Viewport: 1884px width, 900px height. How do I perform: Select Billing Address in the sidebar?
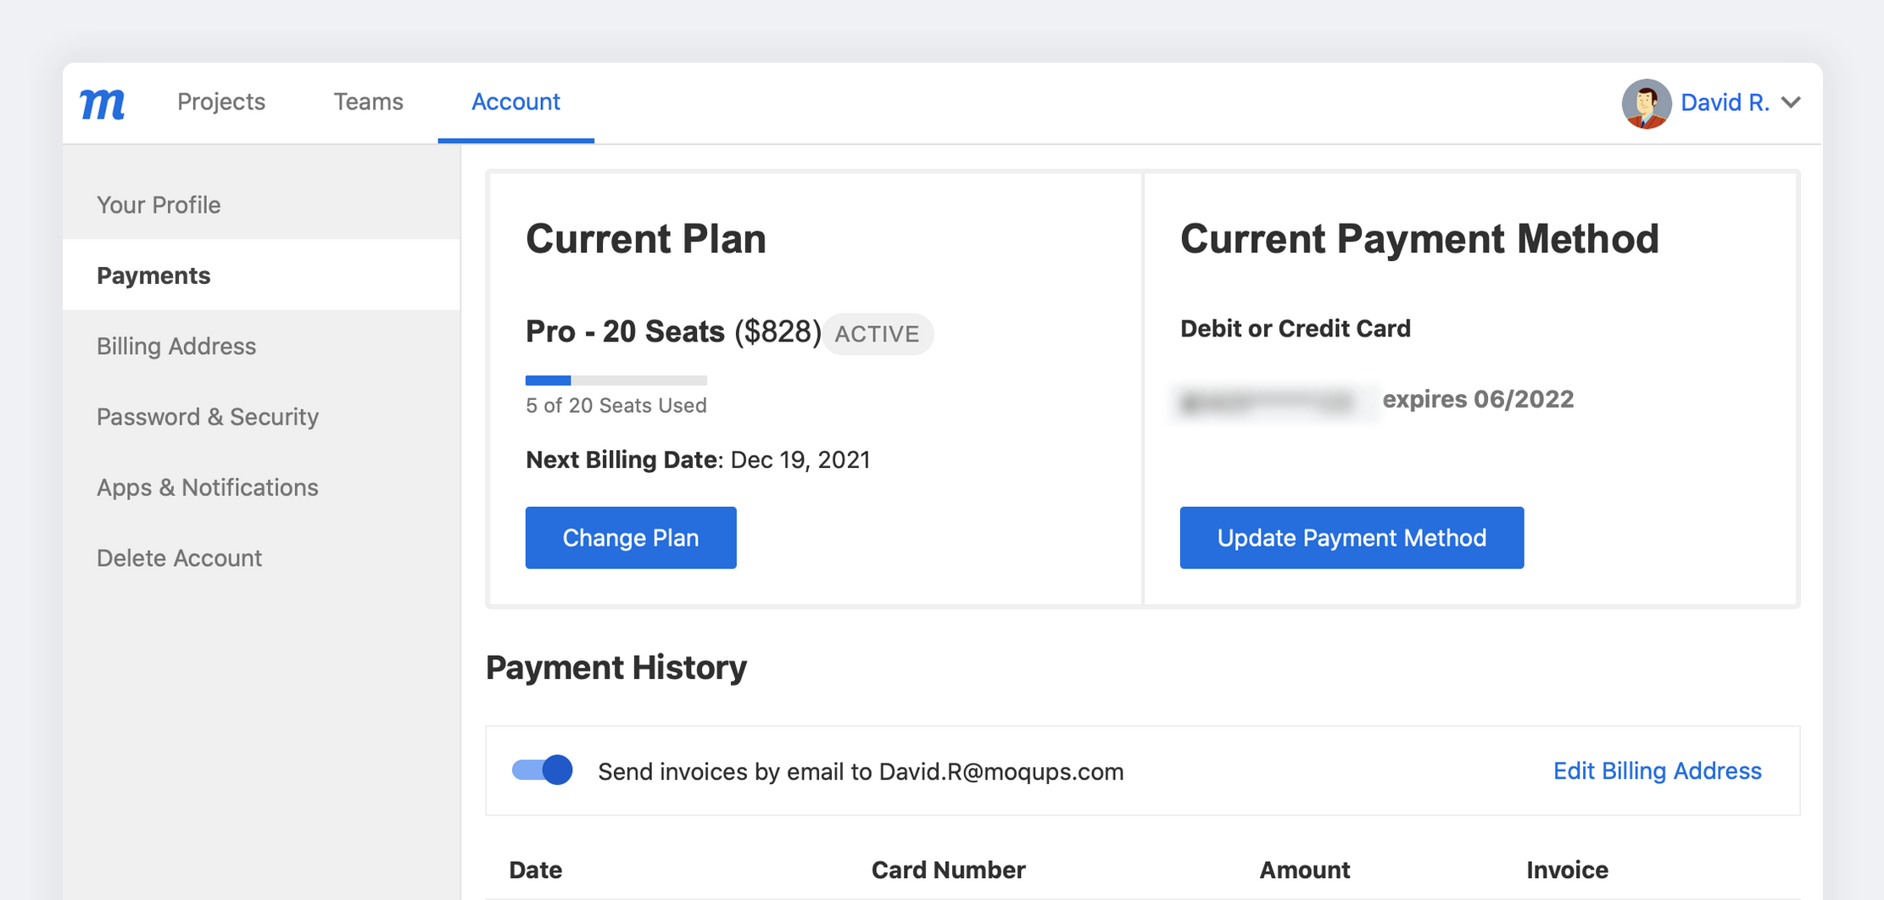point(176,346)
